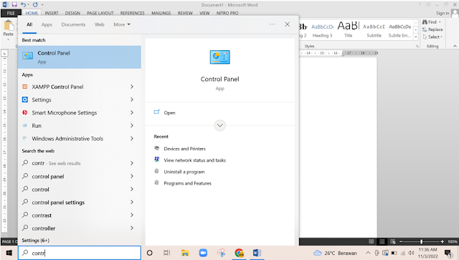The height and width of the screenshot is (260, 459).
Task: Open File Explorer from the taskbar
Action: coord(185,253)
